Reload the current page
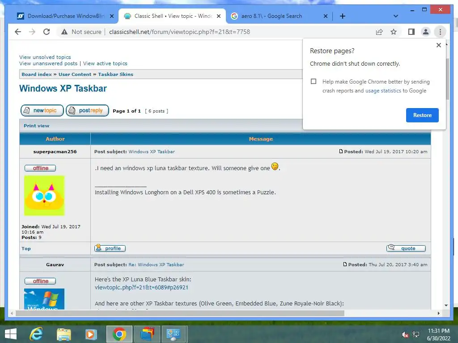The width and height of the screenshot is (458, 343). 47,32
